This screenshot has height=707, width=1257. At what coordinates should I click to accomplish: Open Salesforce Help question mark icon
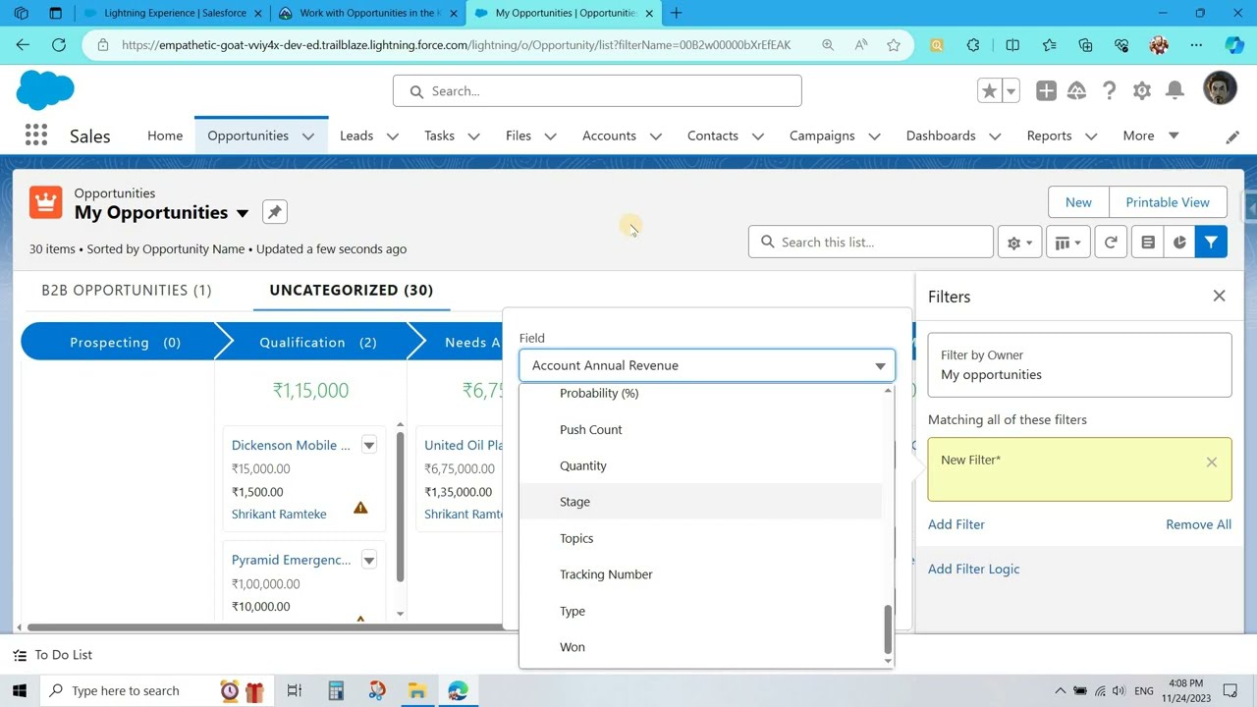coord(1109,90)
